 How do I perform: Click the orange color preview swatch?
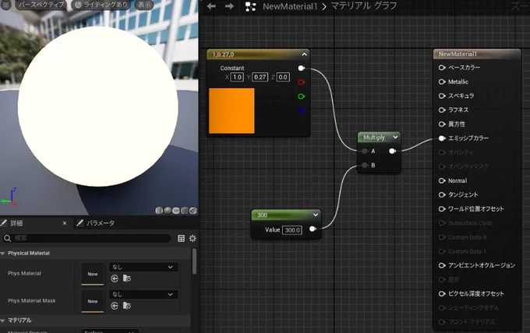(x=231, y=110)
